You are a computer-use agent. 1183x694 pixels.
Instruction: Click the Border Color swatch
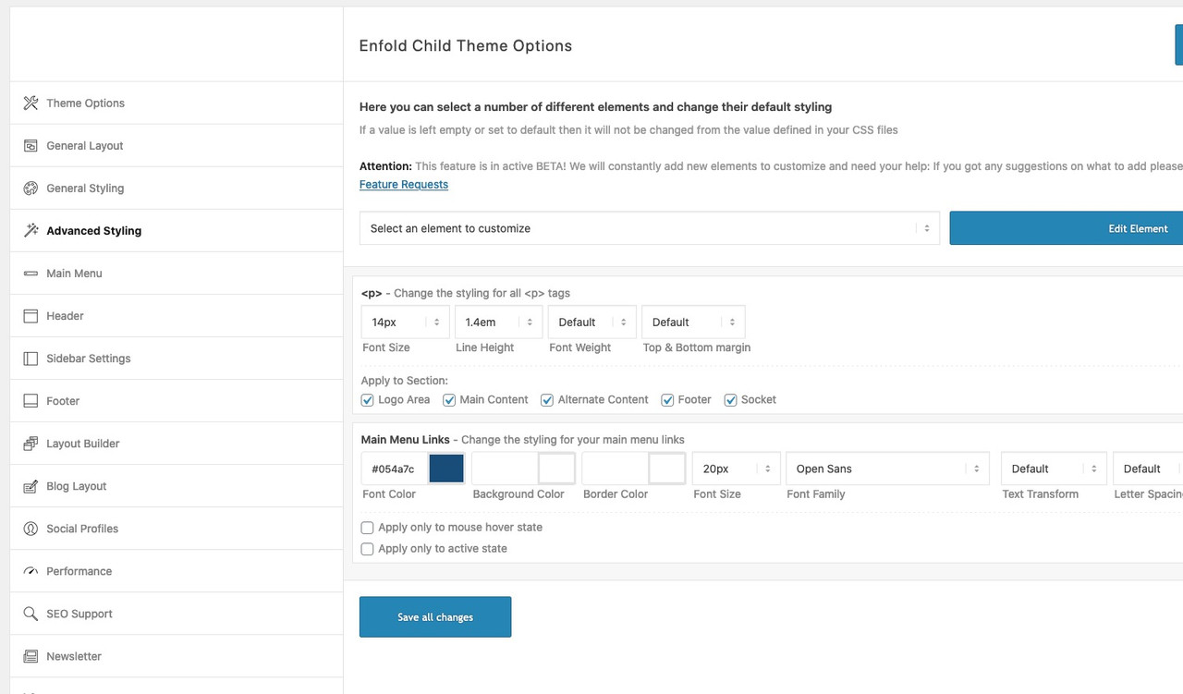(667, 469)
